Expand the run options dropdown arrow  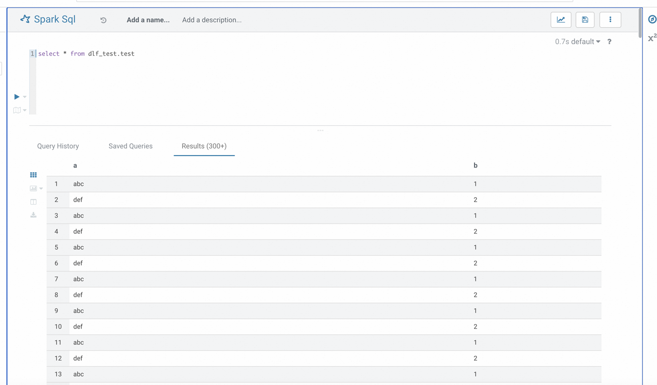point(24,97)
